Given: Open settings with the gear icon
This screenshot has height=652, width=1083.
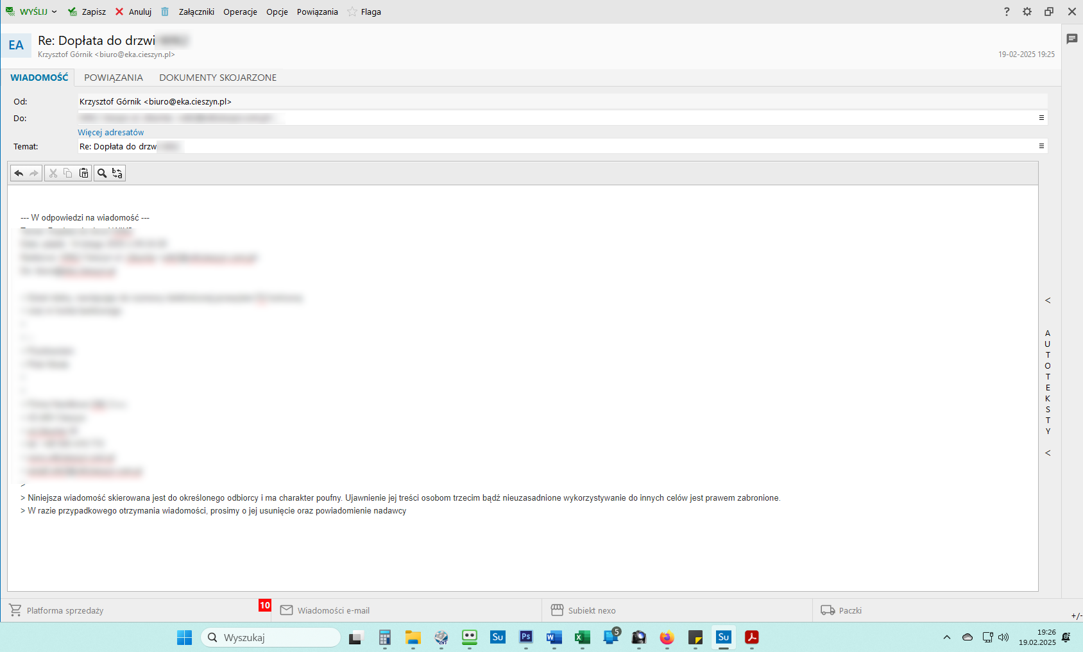Looking at the screenshot, I should 1027,12.
